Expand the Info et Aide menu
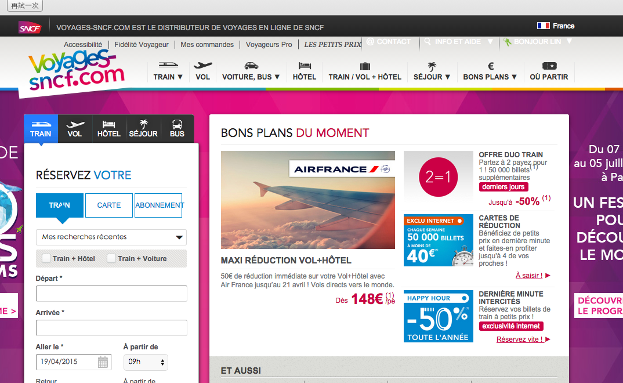Viewport: 623px width, 383px height. coord(458,42)
